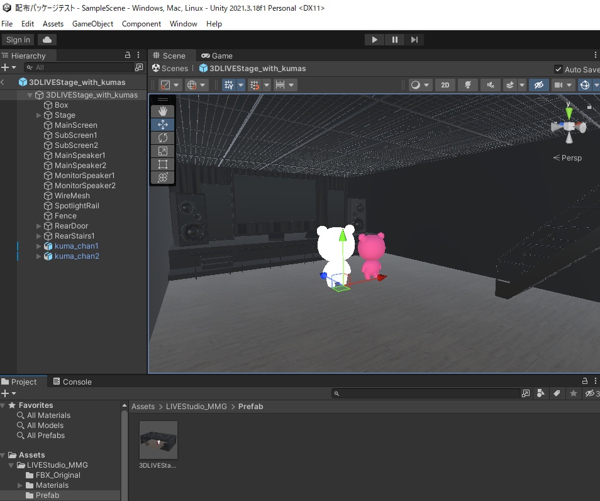This screenshot has width=600, height=501.
Task: Click the cloud services icon
Action: [x=47, y=40]
